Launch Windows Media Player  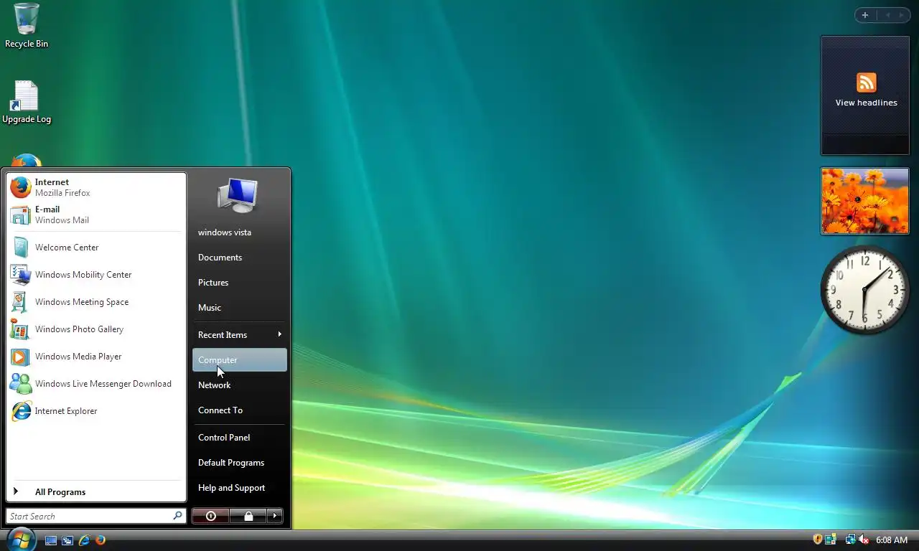click(96, 357)
